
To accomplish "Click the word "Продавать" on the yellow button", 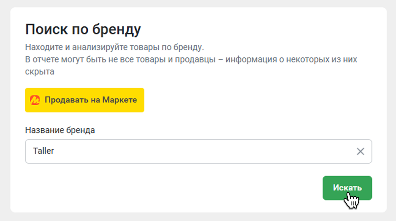I will 62,100.
